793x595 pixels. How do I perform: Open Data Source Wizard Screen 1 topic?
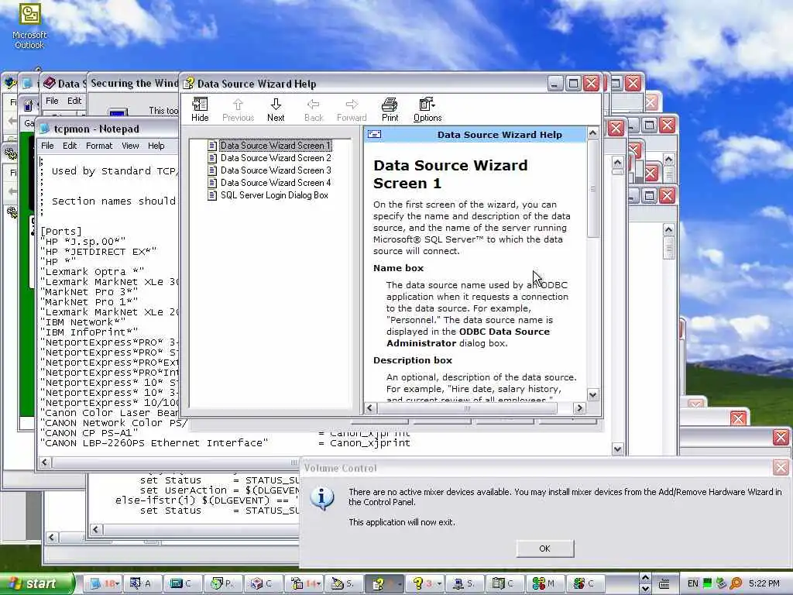pos(276,145)
